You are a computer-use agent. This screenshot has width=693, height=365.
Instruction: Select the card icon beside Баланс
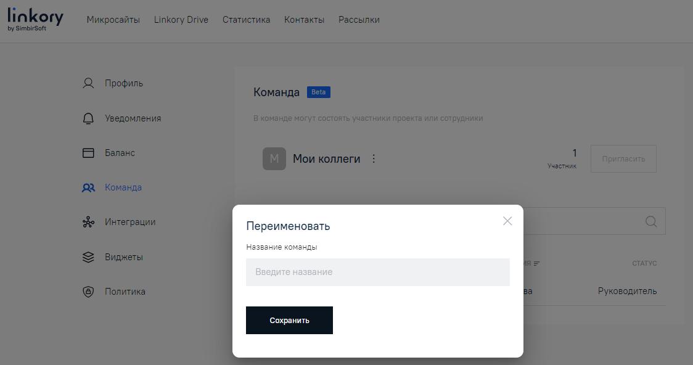click(x=88, y=152)
